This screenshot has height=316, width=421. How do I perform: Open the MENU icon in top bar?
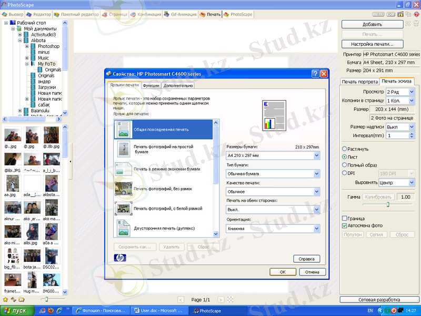378,14
